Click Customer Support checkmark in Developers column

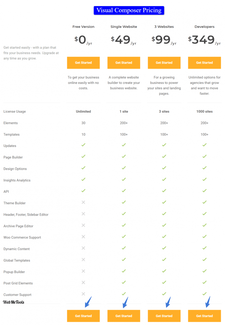click(x=204, y=294)
